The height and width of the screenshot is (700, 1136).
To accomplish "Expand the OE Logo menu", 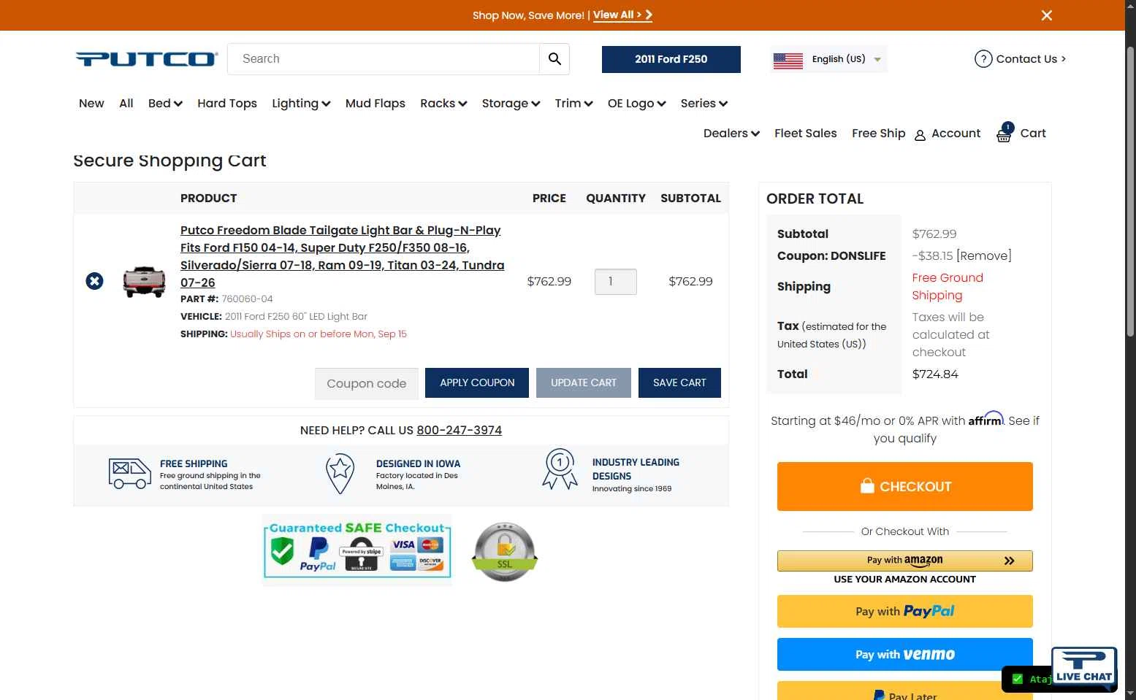I will coord(636,104).
